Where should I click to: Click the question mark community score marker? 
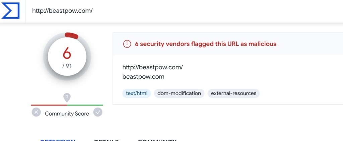click(67, 97)
